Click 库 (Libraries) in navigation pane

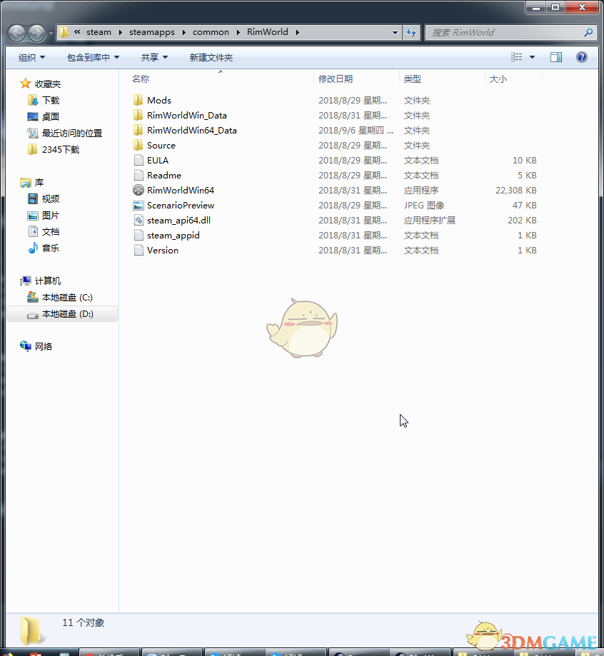(32, 183)
